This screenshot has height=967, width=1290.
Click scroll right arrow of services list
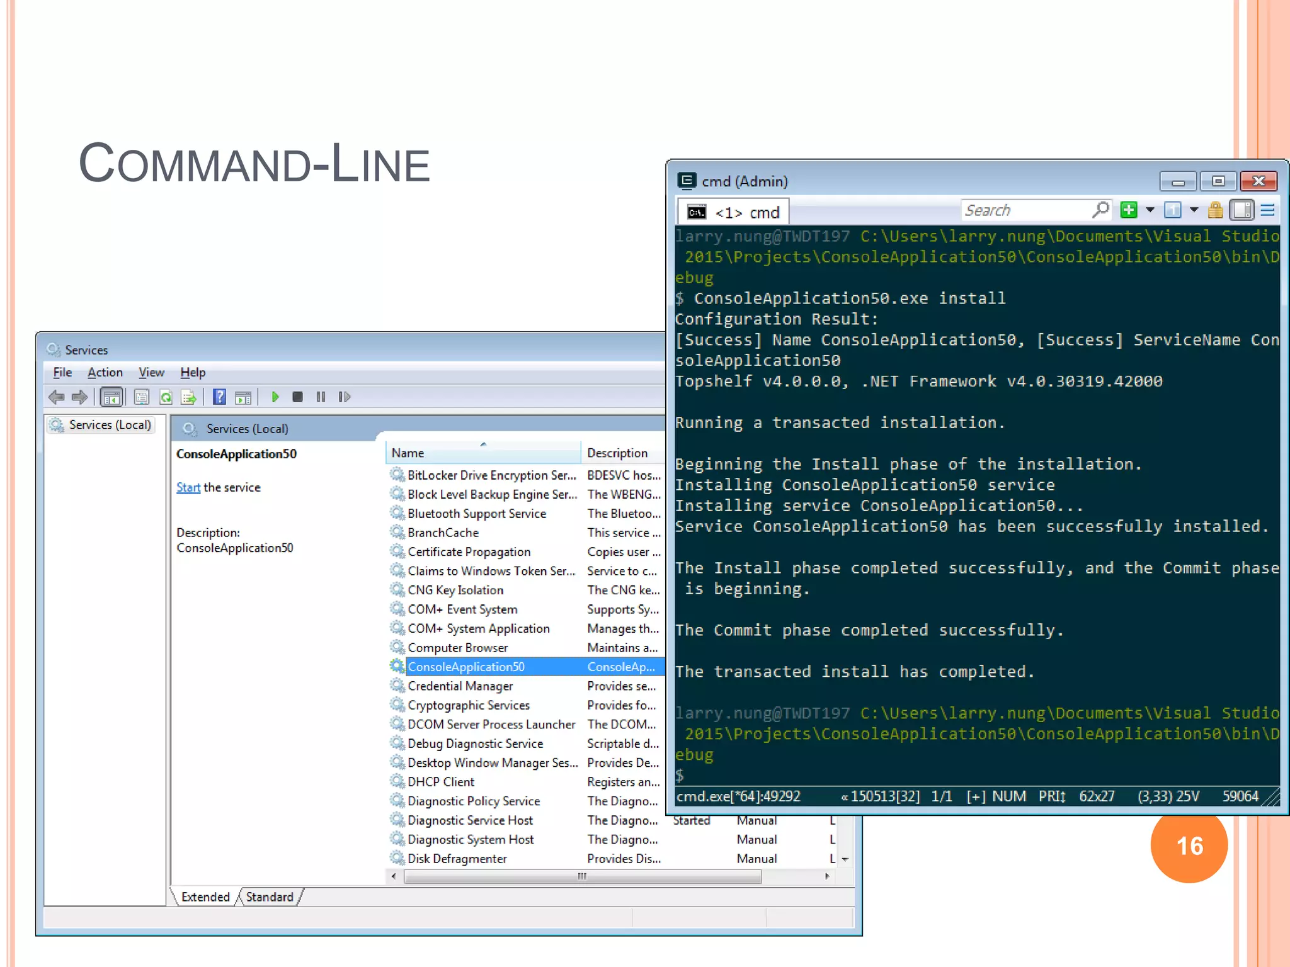click(x=827, y=876)
